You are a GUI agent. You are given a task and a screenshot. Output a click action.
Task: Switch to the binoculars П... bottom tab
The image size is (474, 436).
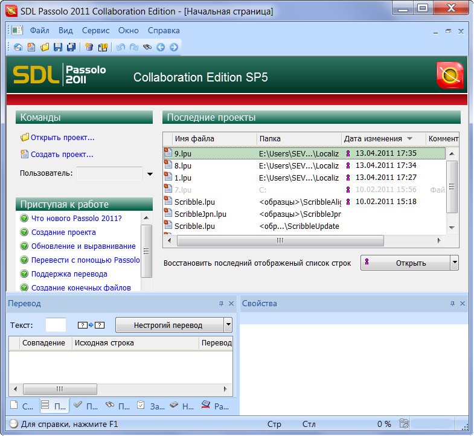pyautogui.click(x=118, y=406)
